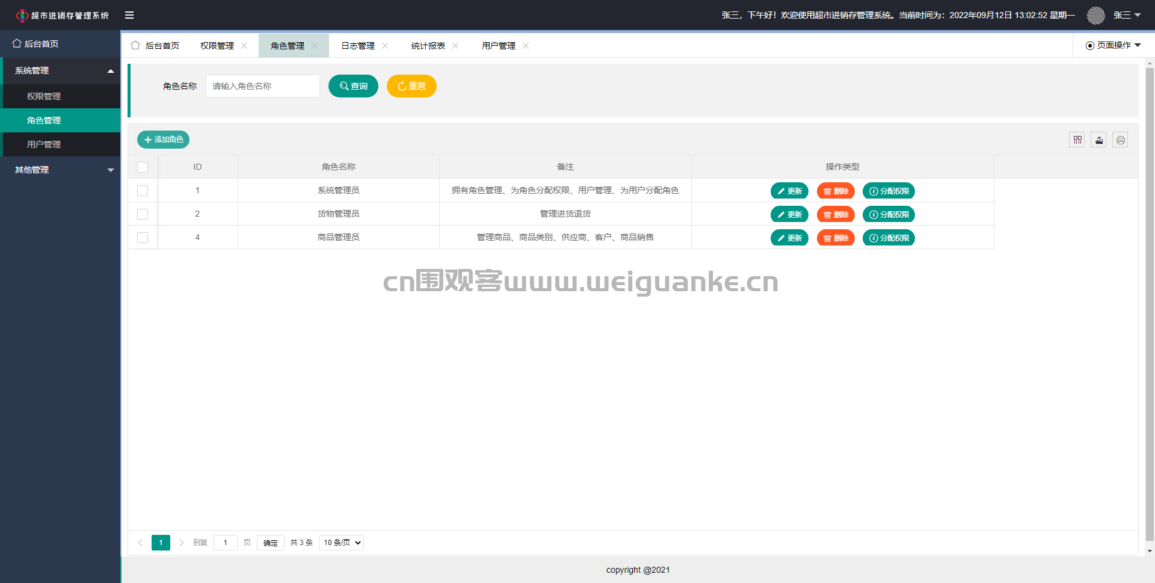
Task: Switch to the 角色管理 tab
Action: pos(288,46)
